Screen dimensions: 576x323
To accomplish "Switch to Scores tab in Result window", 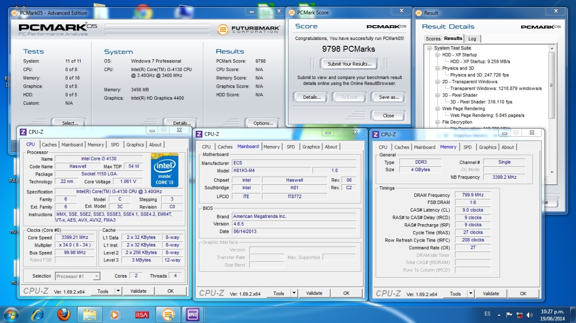I will click(433, 39).
